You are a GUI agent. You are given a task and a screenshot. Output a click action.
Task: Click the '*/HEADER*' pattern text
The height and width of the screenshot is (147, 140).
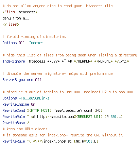[x=83, y=61]
